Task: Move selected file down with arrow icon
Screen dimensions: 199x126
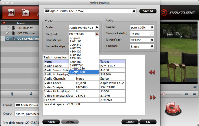Action: coord(31,94)
